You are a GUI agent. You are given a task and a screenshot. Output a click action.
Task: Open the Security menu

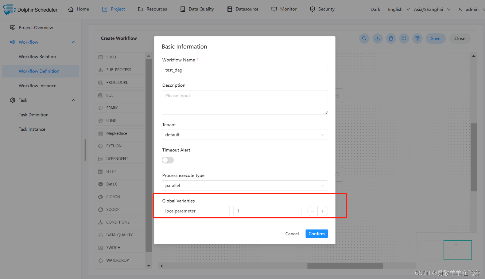(x=322, y=9)
